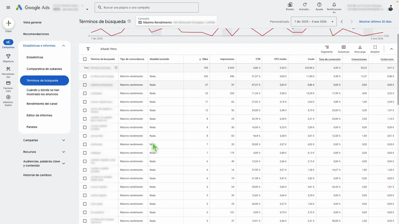Viewport: 399px width, 224px height.
Task: Click help icon beside Términos de búsqueda title
Action: click(x=129, y=21)
